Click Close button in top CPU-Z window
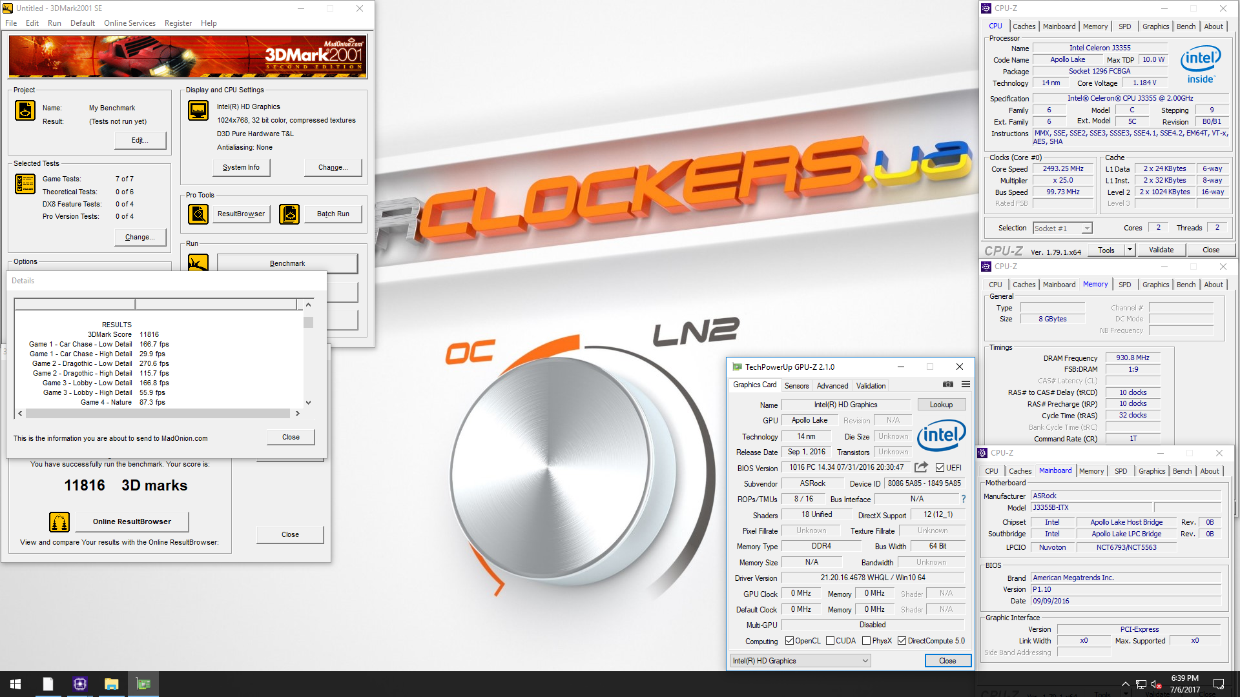Viewport: 1240px width, 697px height. pos(1211,250)
